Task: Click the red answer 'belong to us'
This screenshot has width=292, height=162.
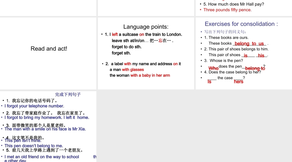Action: point(249,43)
